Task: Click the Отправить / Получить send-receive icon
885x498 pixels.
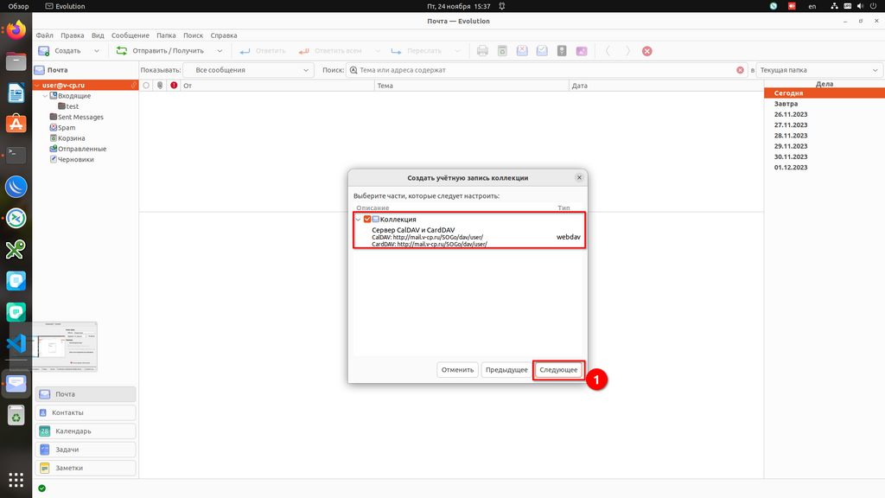Action: [x=123, y=51]
